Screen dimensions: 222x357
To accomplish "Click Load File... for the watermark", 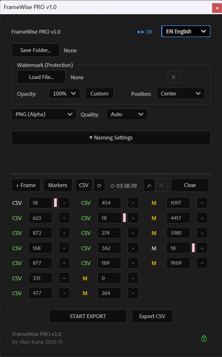I will 41,77.
